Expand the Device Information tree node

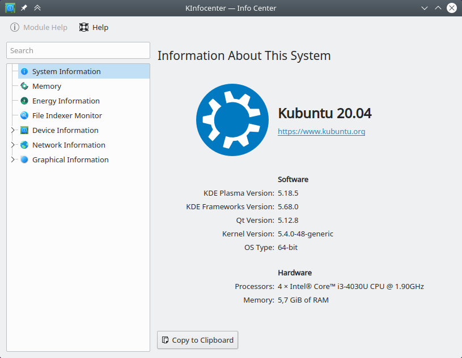tap(12, 131)
